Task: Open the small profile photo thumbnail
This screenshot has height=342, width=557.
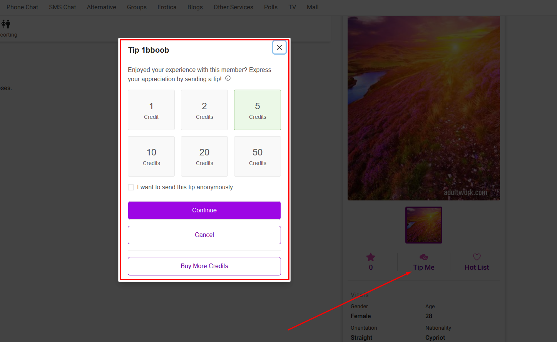Action: click(x=424, y=225)
